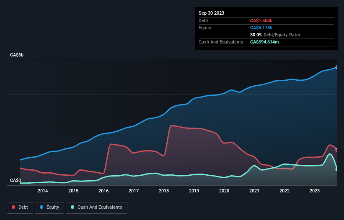The image size is (344, 220).
Task: Click the 2020 x-axis label
Action: (224, 191)
